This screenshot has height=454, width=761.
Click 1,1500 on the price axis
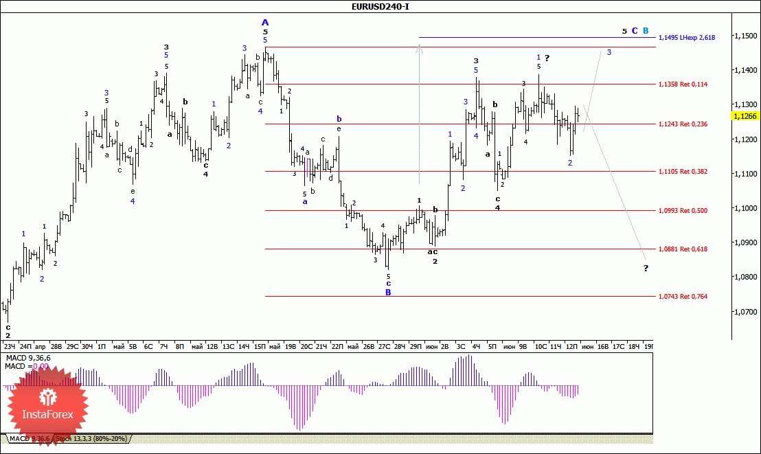(745, 36)
